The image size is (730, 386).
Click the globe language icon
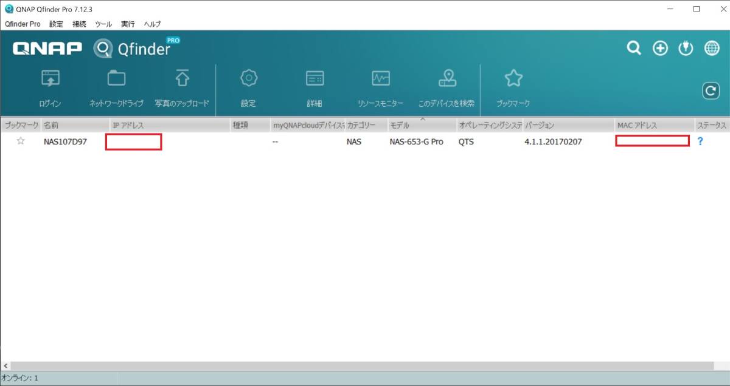tap(712, 49)
